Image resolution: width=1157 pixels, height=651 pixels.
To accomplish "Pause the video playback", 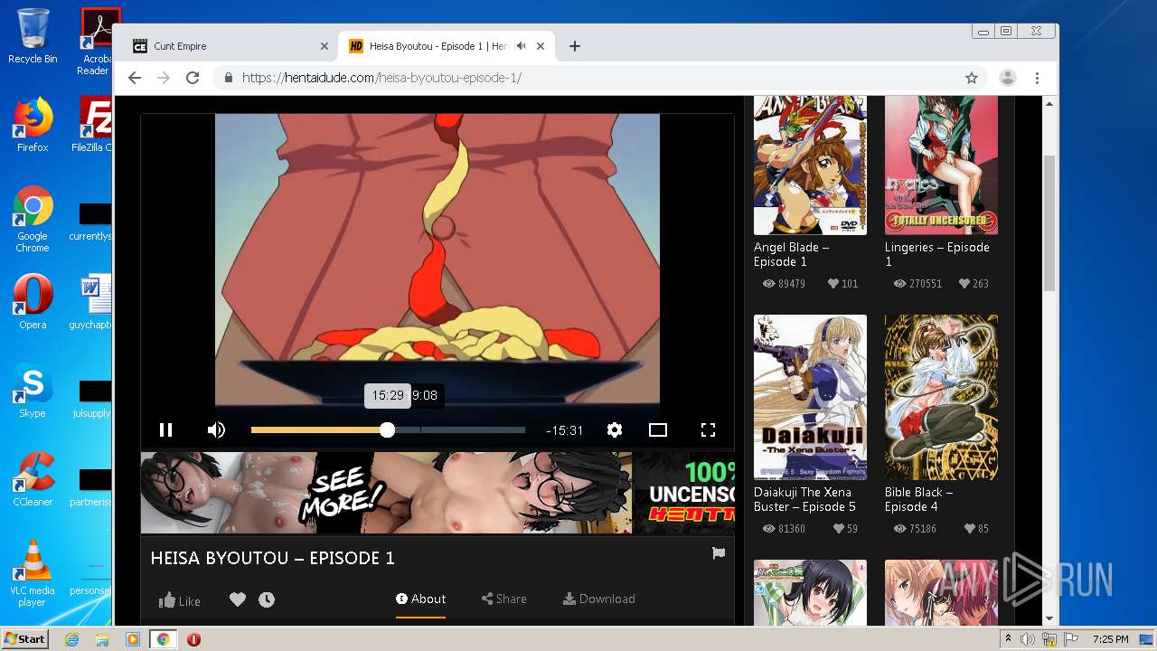I will 165,430.
